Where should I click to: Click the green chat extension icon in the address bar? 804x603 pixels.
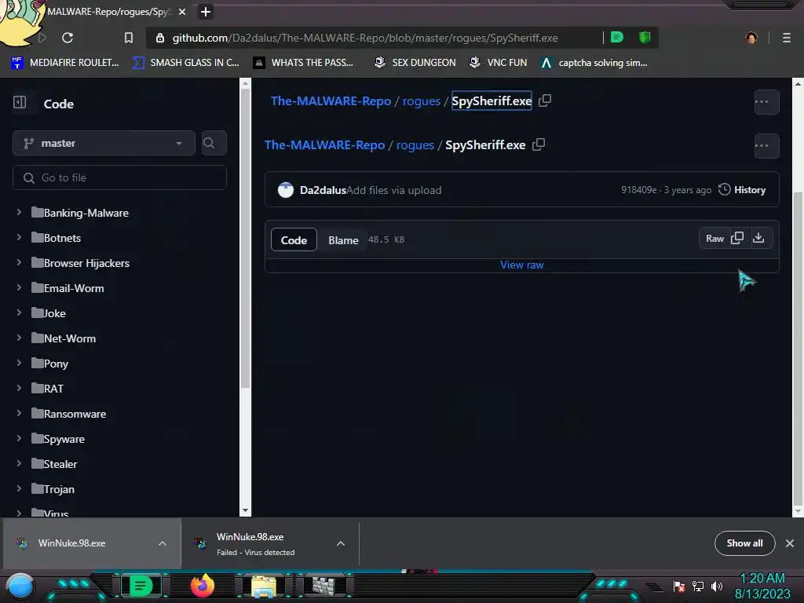tap(617, 37)
